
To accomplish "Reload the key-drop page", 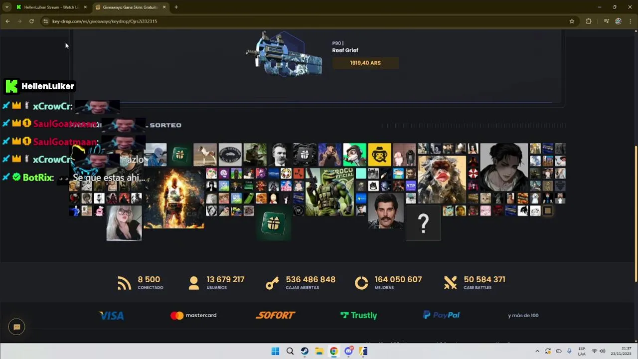I will (31, 21).
